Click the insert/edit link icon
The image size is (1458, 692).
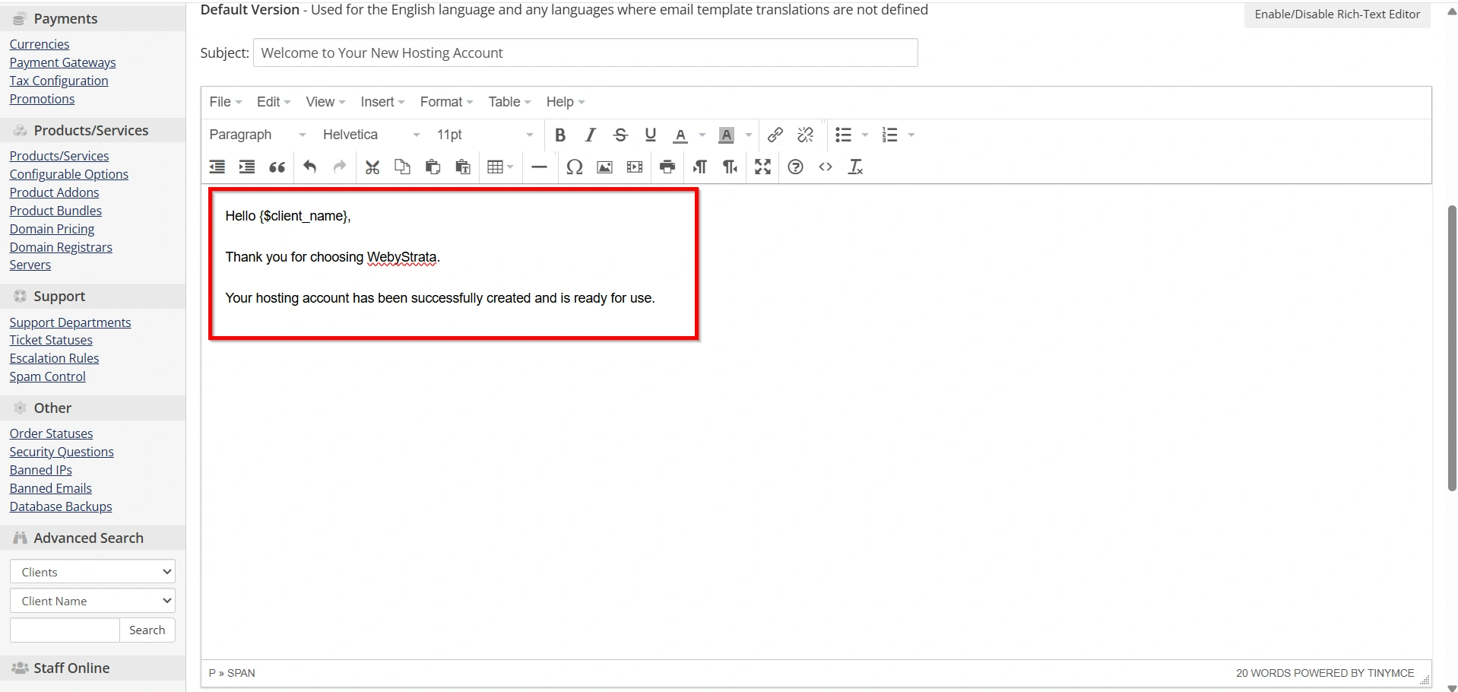point(775,135)
